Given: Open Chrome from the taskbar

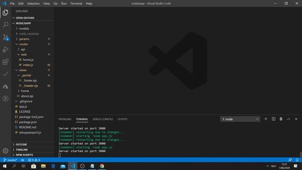Looking at the screenshot, I should (102, 166).
